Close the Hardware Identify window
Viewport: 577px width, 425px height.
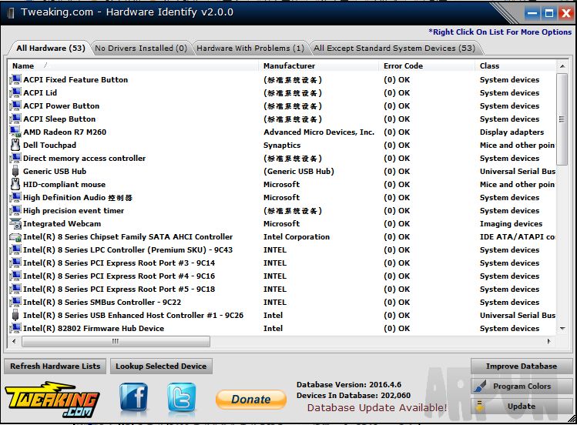[565, 14]
